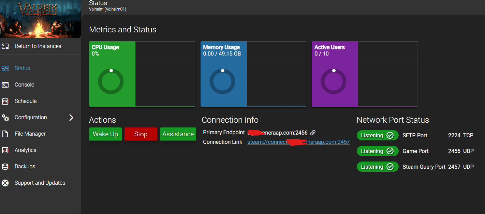Click the SFTP Port Listening badge

click(378, 136)
